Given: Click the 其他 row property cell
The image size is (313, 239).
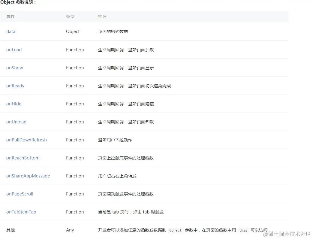Looking at the screenshot, I should (11, 230).
